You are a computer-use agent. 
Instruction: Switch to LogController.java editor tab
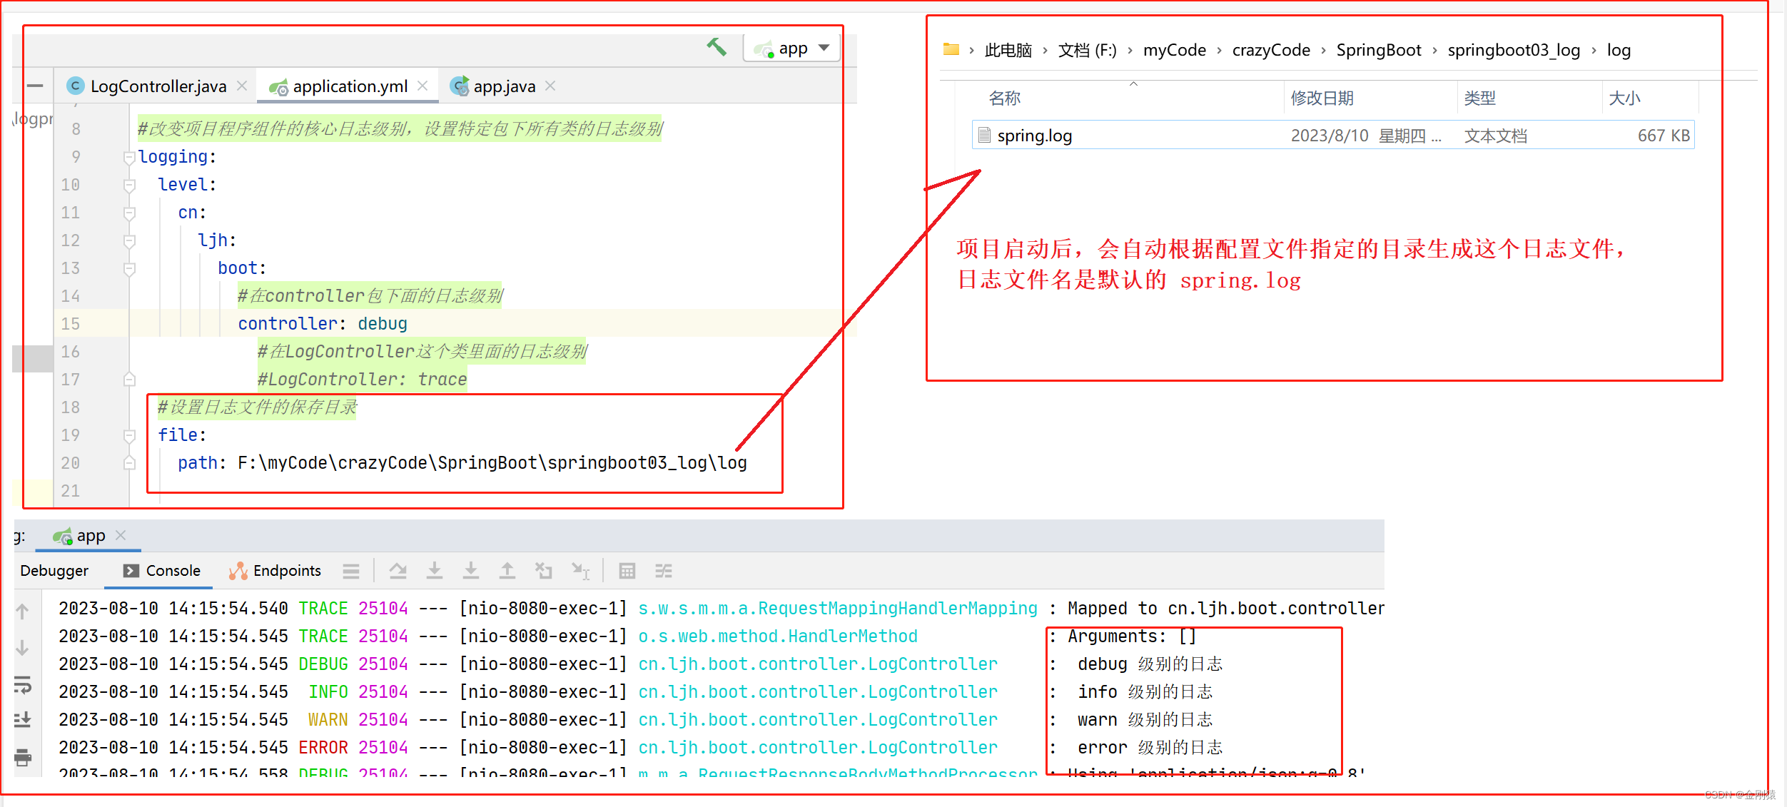tap(158, 86)
